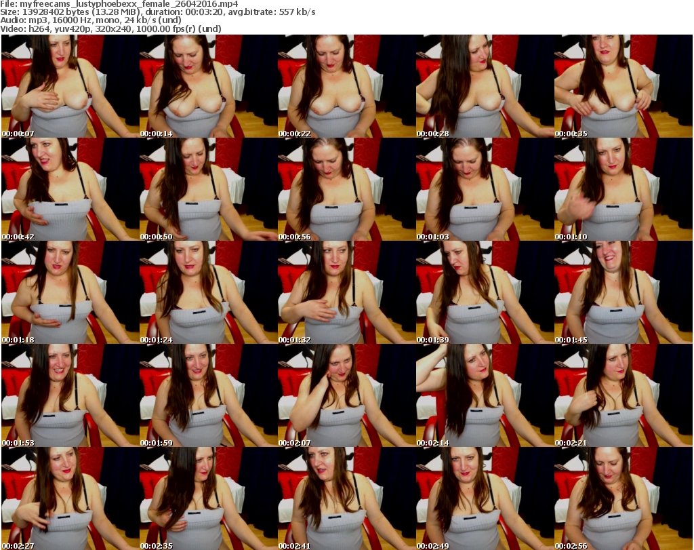694x550 pixels.
Task: Click the thumbnail marked 00:01:03
Action: (485, 189)
